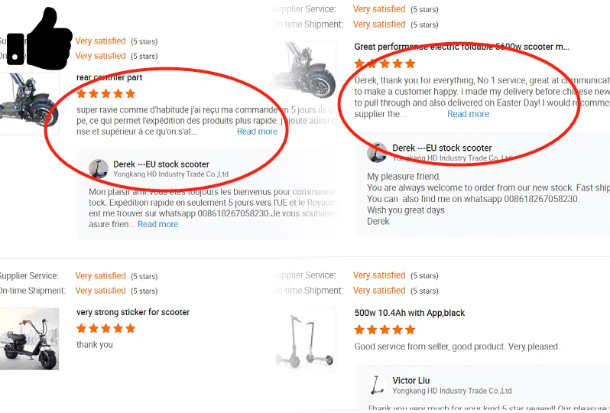Expand 'Read more' in the English 'Derek, thank you' review

coord(468,114)
